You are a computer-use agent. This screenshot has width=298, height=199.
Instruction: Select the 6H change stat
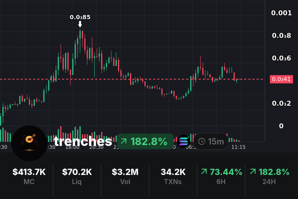(x=221, y=176)
